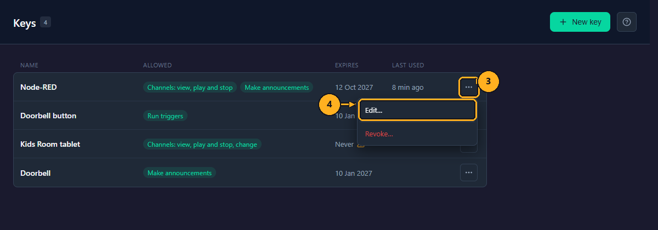The image size is (658, 230).
Task: Select the Kids Room tablet key name
Action: point(50,144)
